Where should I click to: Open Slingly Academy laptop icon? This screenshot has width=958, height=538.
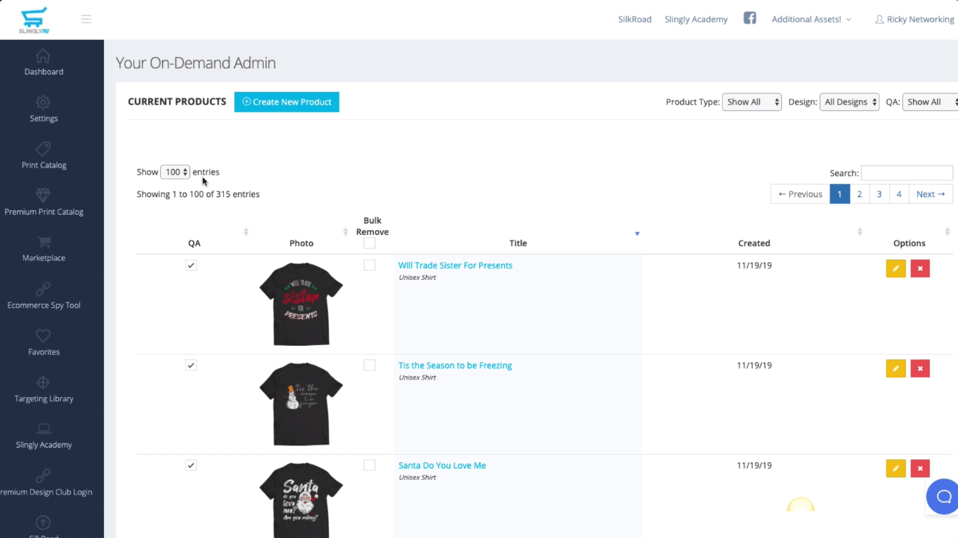click(x=44, y=429)
